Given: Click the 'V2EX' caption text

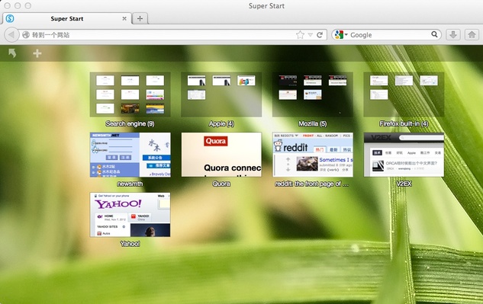Looking at the screenshot, I should click(404, 184).
